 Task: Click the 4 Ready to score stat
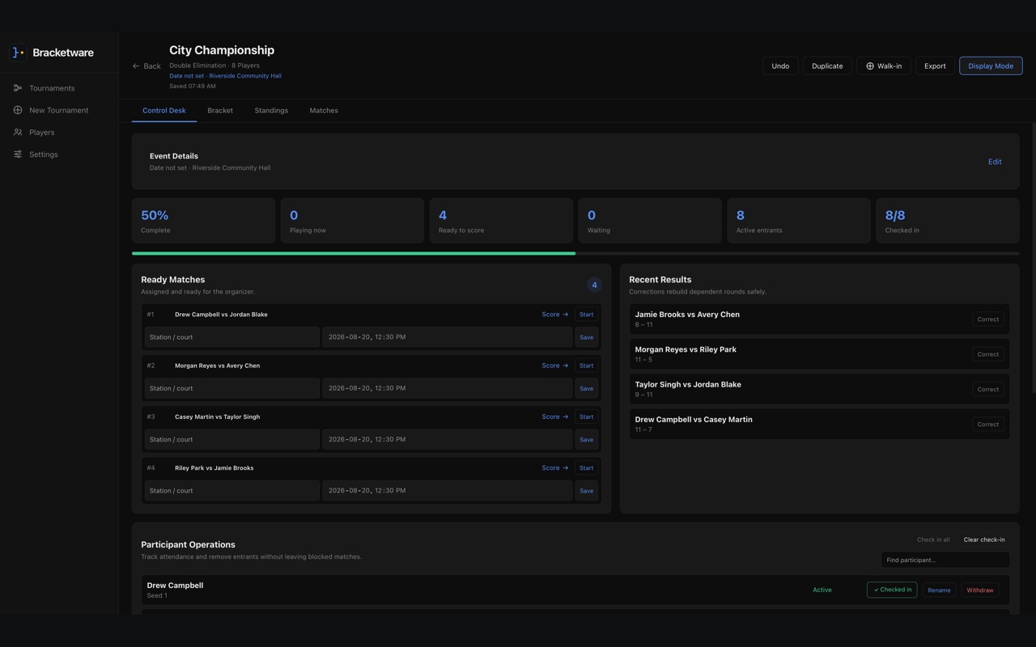[x=501, y=221]
